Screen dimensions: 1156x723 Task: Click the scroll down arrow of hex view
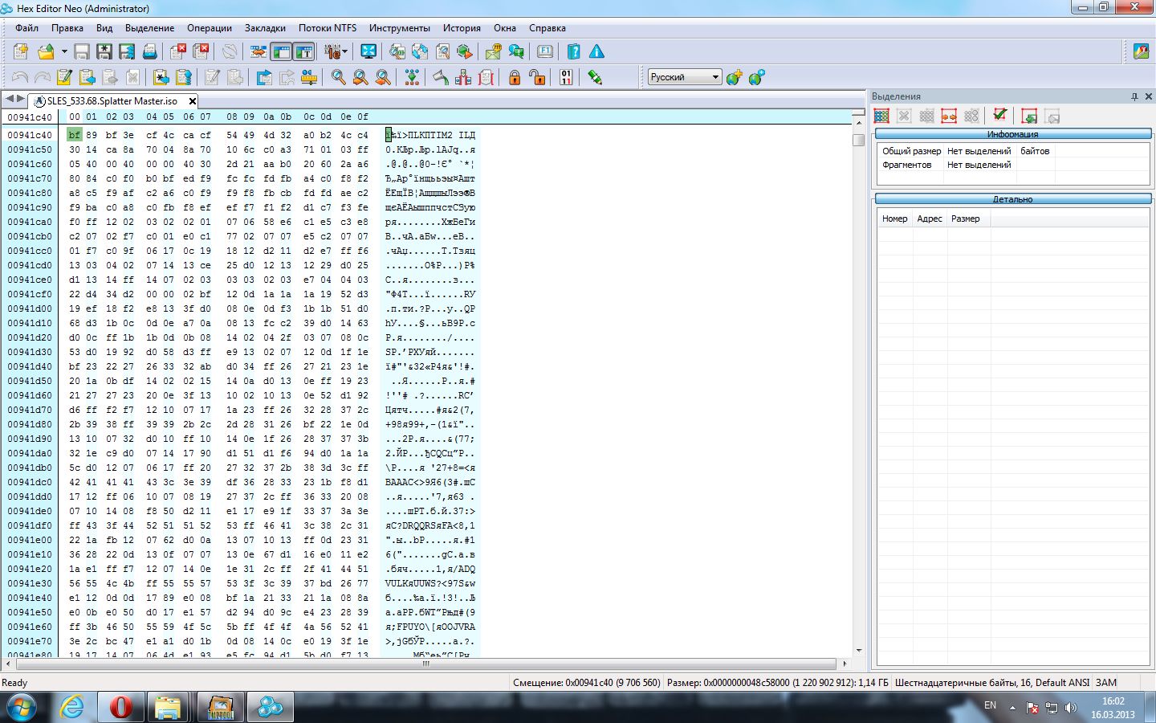pyautogui.click(x=858, y=651)
